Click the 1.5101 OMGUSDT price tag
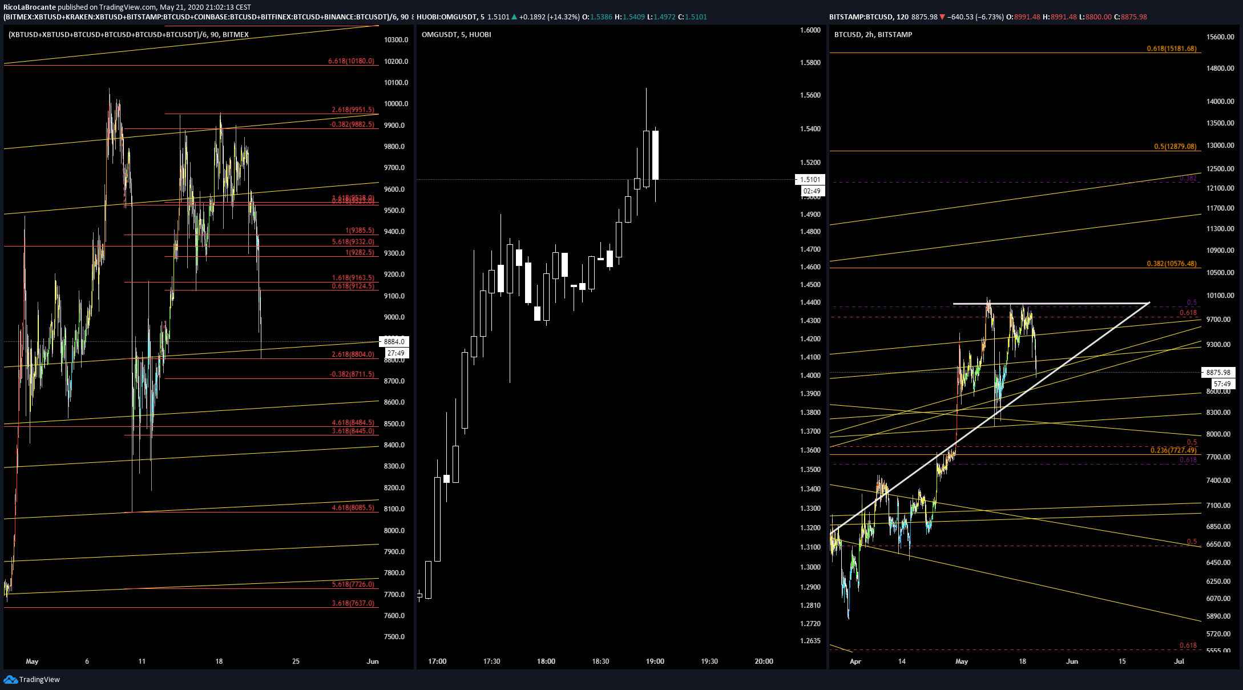This screenshot has width=1243, height=690. (x=810, y=179)
